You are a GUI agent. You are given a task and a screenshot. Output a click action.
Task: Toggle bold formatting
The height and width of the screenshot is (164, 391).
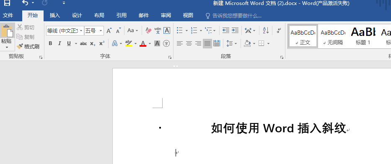coord(50,43)
